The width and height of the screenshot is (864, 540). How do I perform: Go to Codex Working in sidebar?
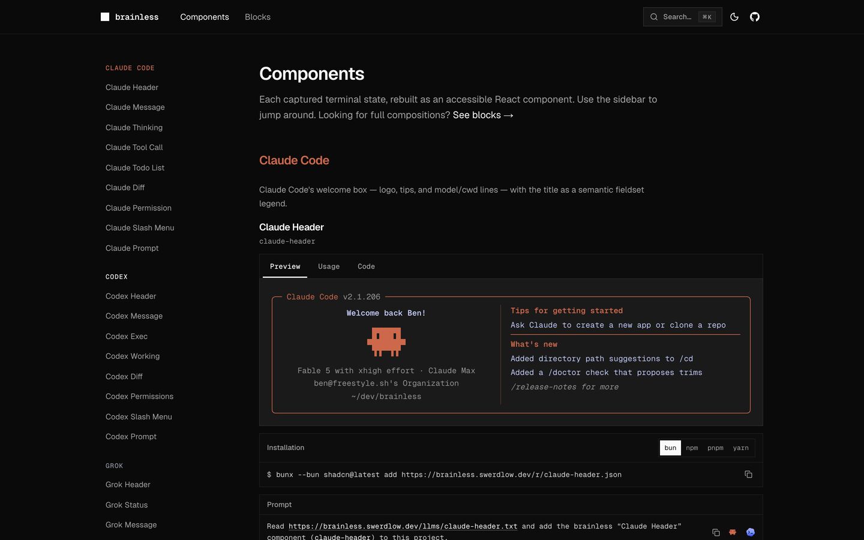[x=133, y=356]
